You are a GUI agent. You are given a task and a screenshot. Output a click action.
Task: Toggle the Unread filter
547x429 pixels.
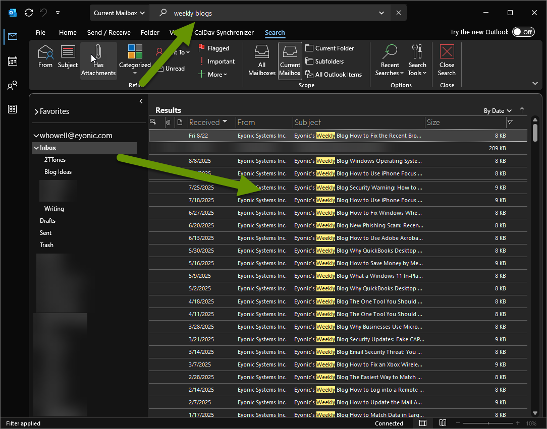click(172, 68)
